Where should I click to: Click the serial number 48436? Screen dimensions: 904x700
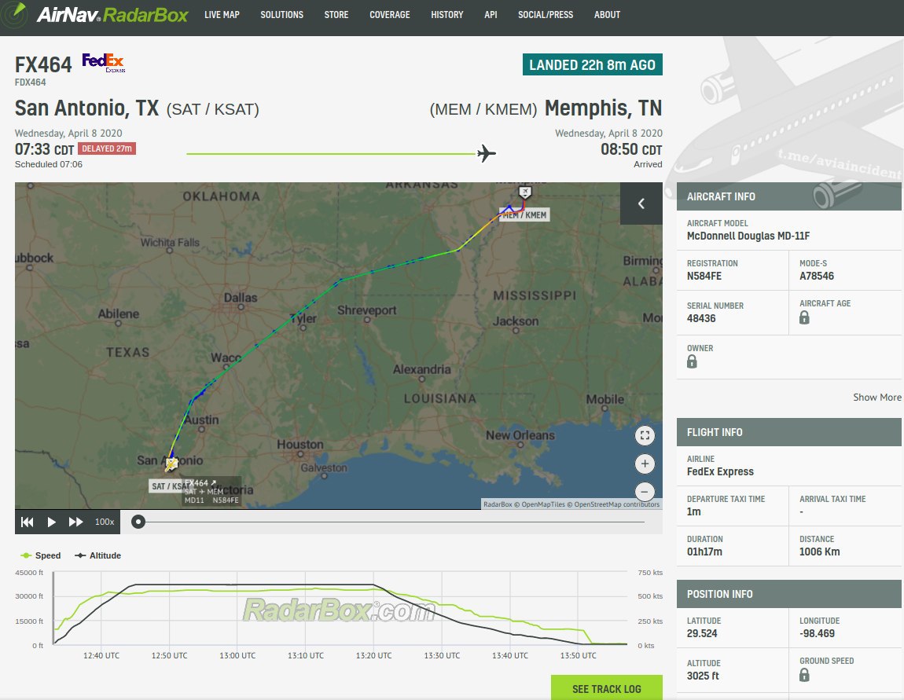[701, 318]
